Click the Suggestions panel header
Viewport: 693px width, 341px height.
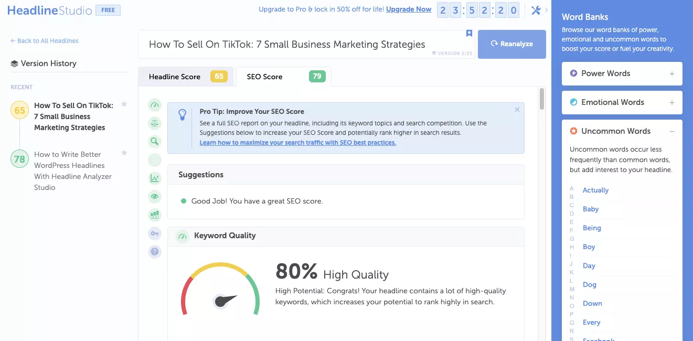coord(346,175)
